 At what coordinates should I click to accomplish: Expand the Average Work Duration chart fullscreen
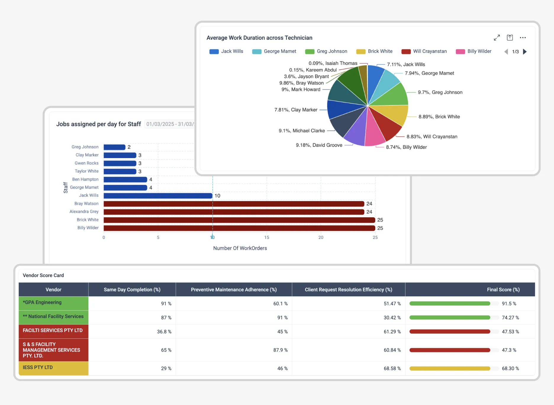coord(497,38)
